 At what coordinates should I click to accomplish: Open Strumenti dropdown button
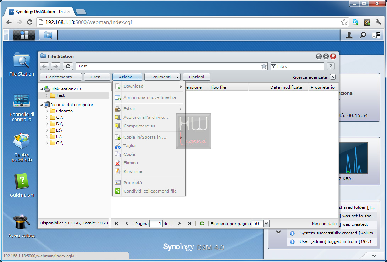[162, 77]
